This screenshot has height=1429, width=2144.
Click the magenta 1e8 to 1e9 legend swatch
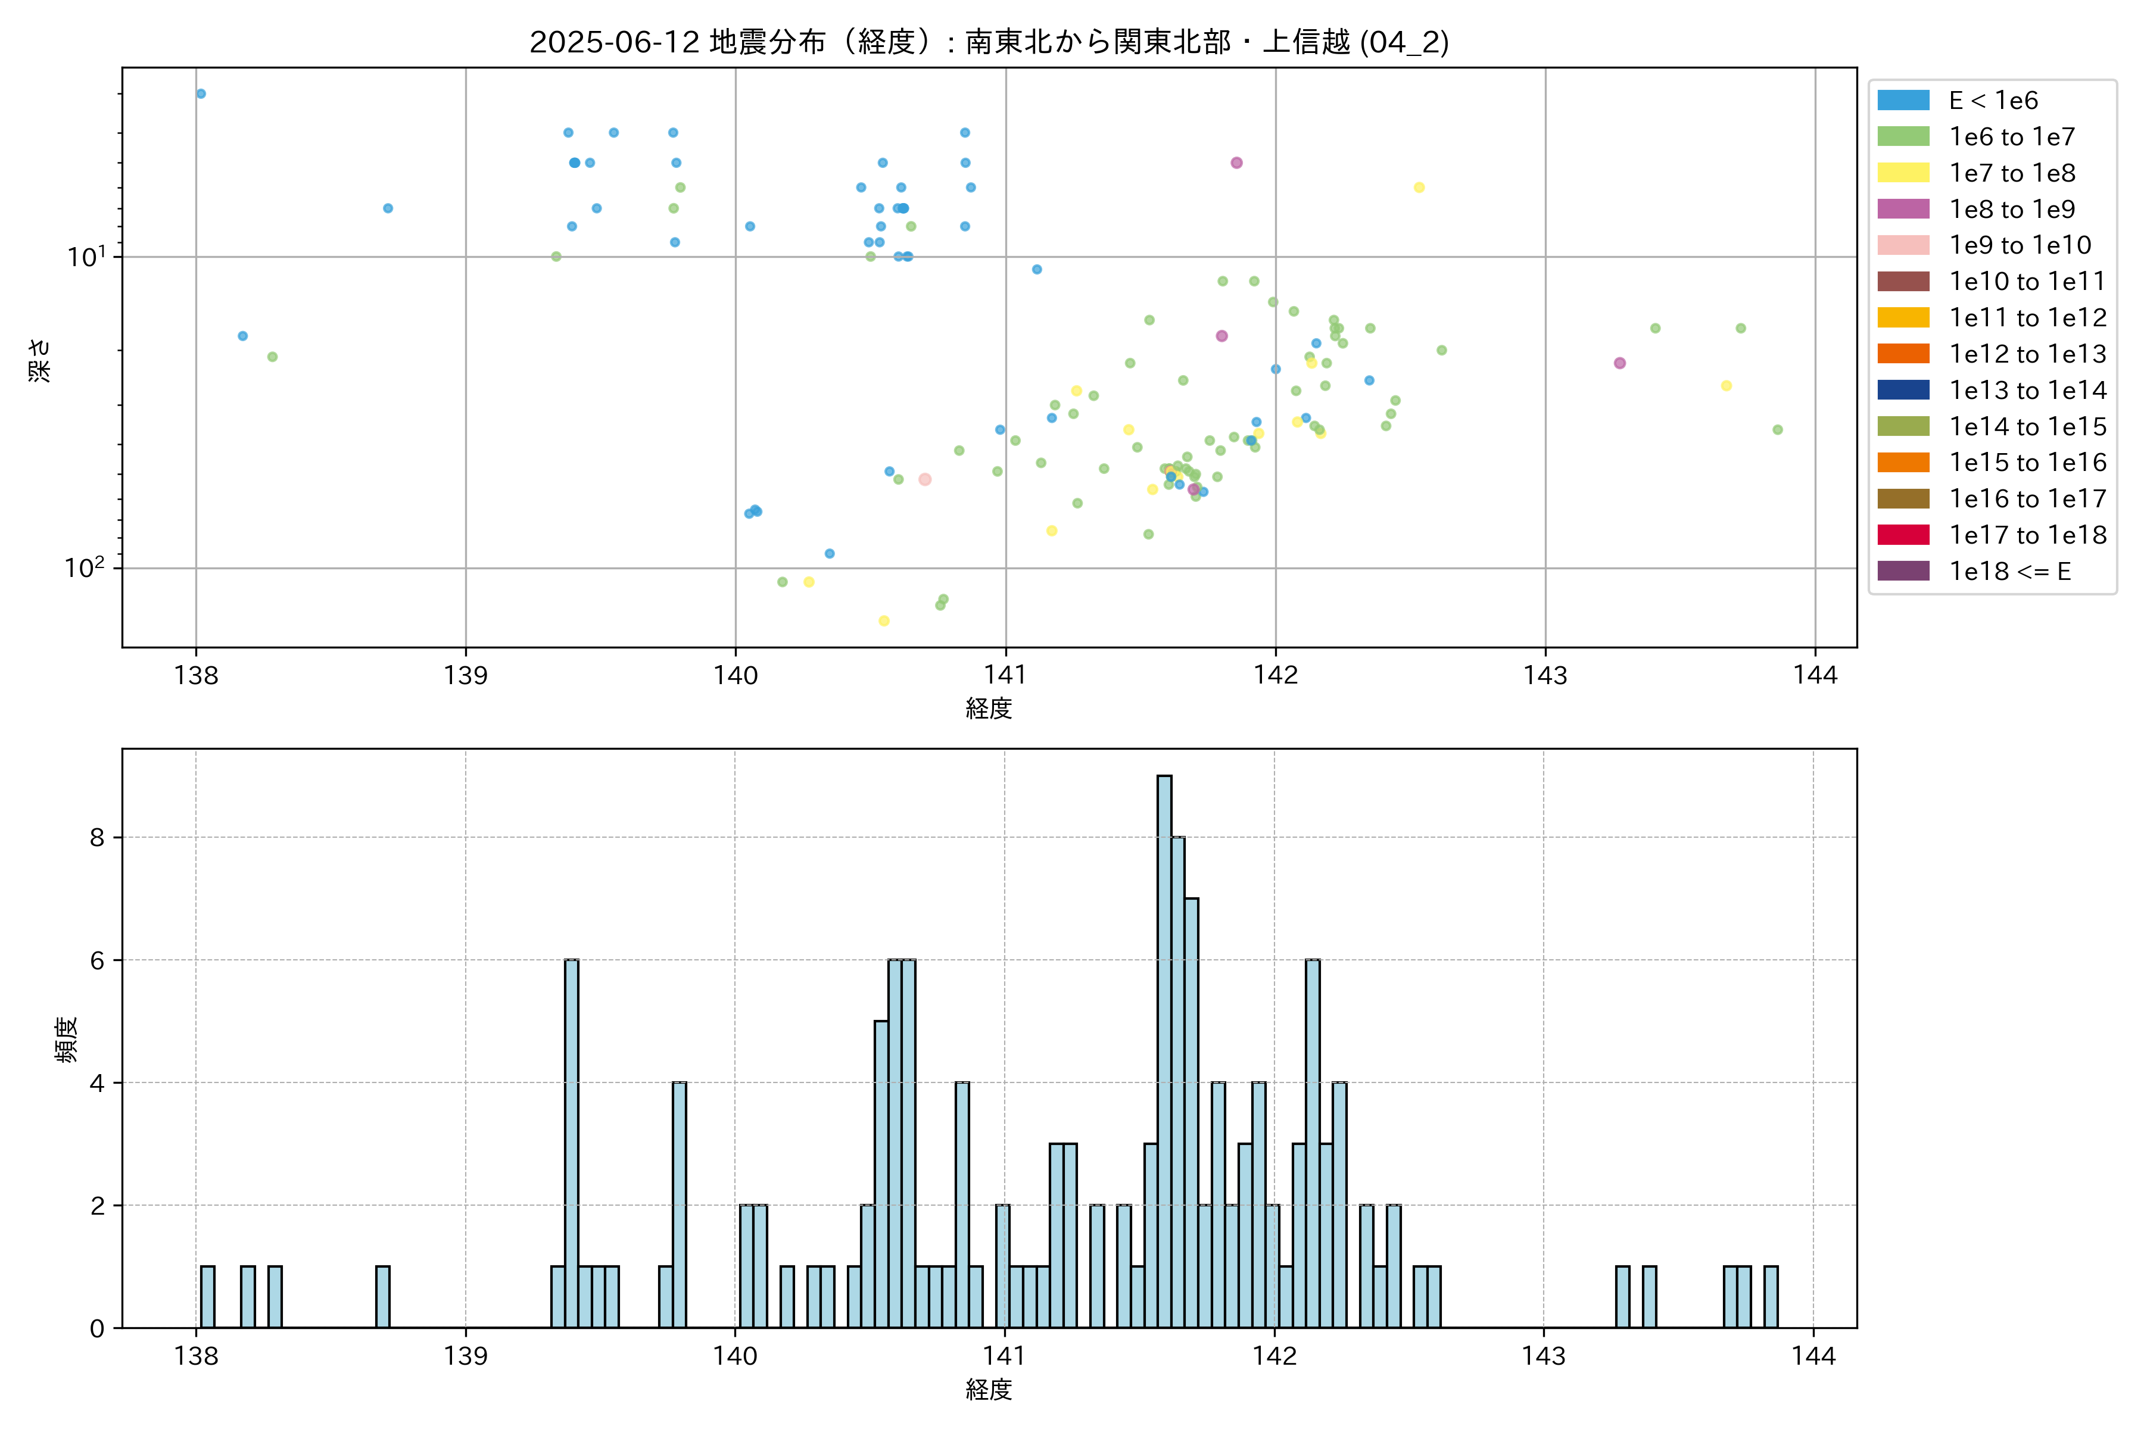(x=1903, y=209)
